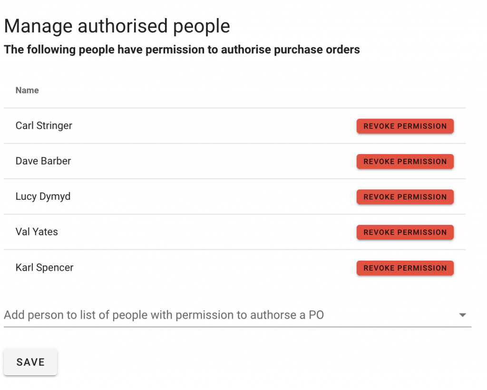Select the Dave Barber name text
This screenshot has width=487, height=390.
click(x=43, y=161)
